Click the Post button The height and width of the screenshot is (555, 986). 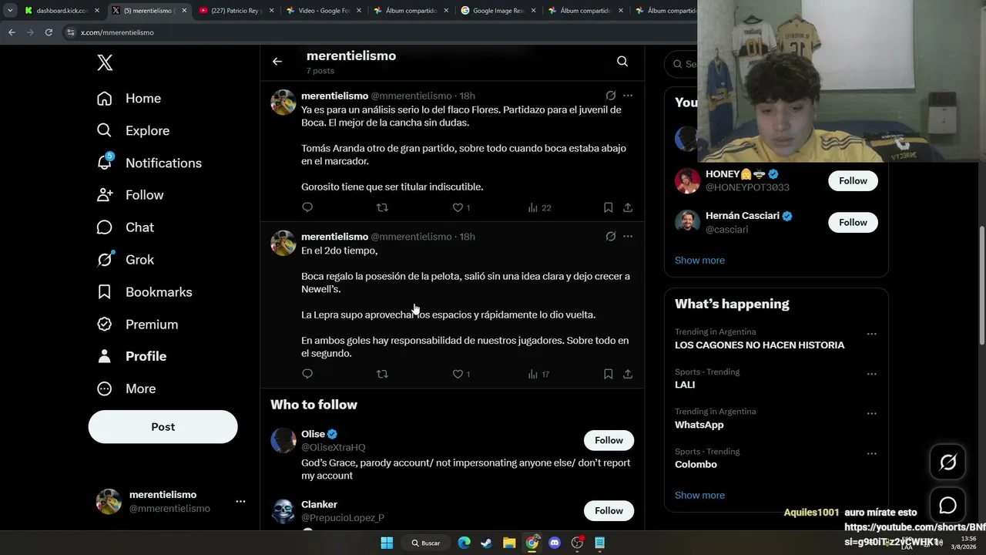pyautogui.click(x=163, y=427)
